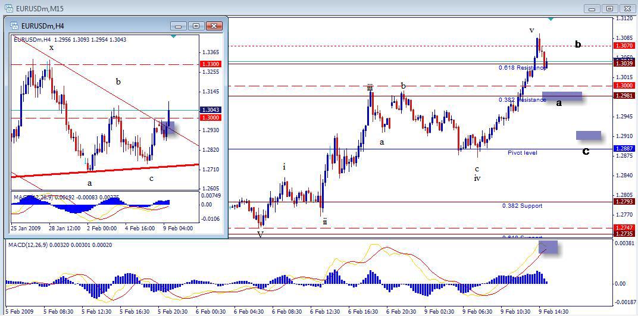Click the '6 Feb 12:30' time axis label
Image resolution: width=638 pixels, height=316 pixels.
pos(325,311)
